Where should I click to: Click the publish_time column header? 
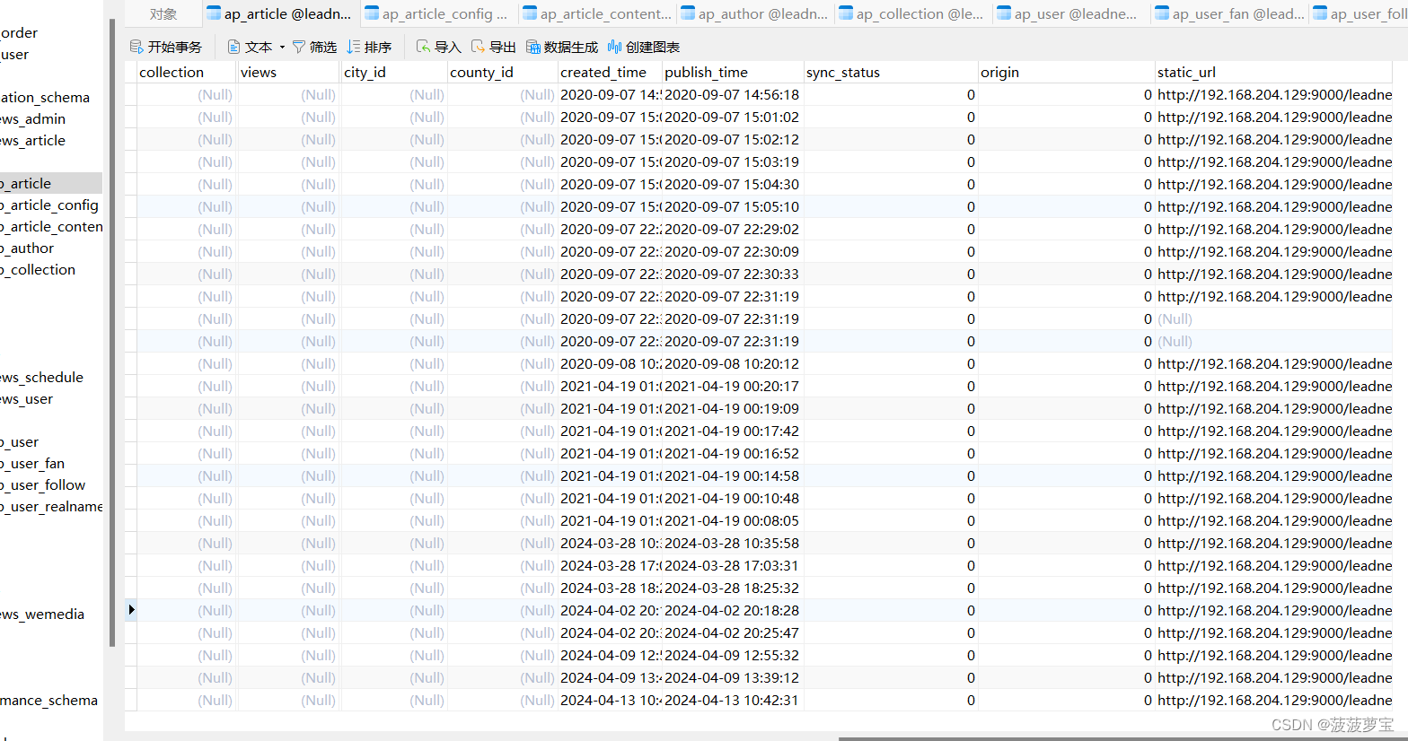pyautogui.click(x=733, y=72)
